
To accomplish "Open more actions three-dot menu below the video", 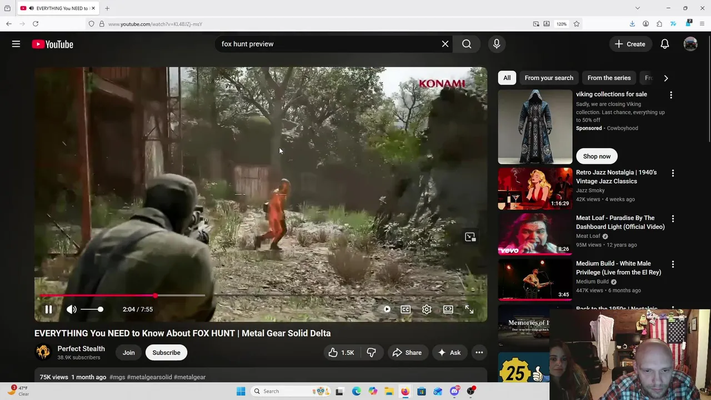I will [x=479, y=353].
